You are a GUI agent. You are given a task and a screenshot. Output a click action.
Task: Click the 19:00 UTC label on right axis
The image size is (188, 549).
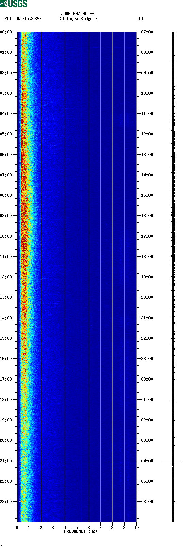[x=147, y=277]
